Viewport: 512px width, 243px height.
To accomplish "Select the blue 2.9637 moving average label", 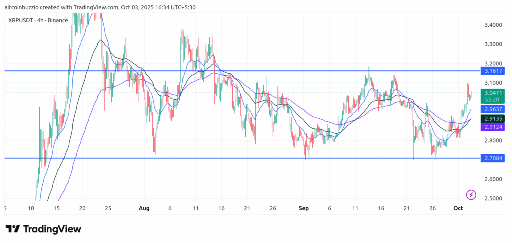I will 493,109.
